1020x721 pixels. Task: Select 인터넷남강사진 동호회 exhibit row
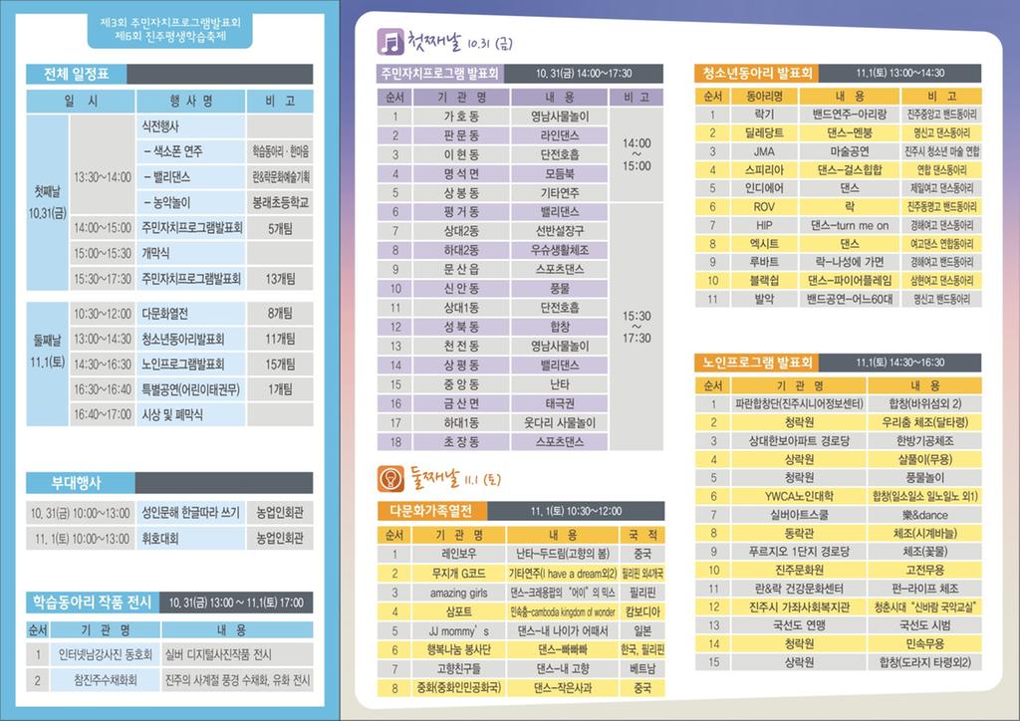169,654
